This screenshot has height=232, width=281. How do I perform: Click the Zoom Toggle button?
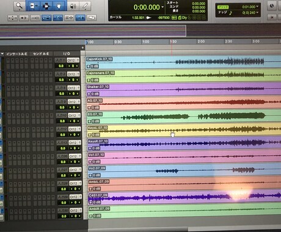coord(12,18)
